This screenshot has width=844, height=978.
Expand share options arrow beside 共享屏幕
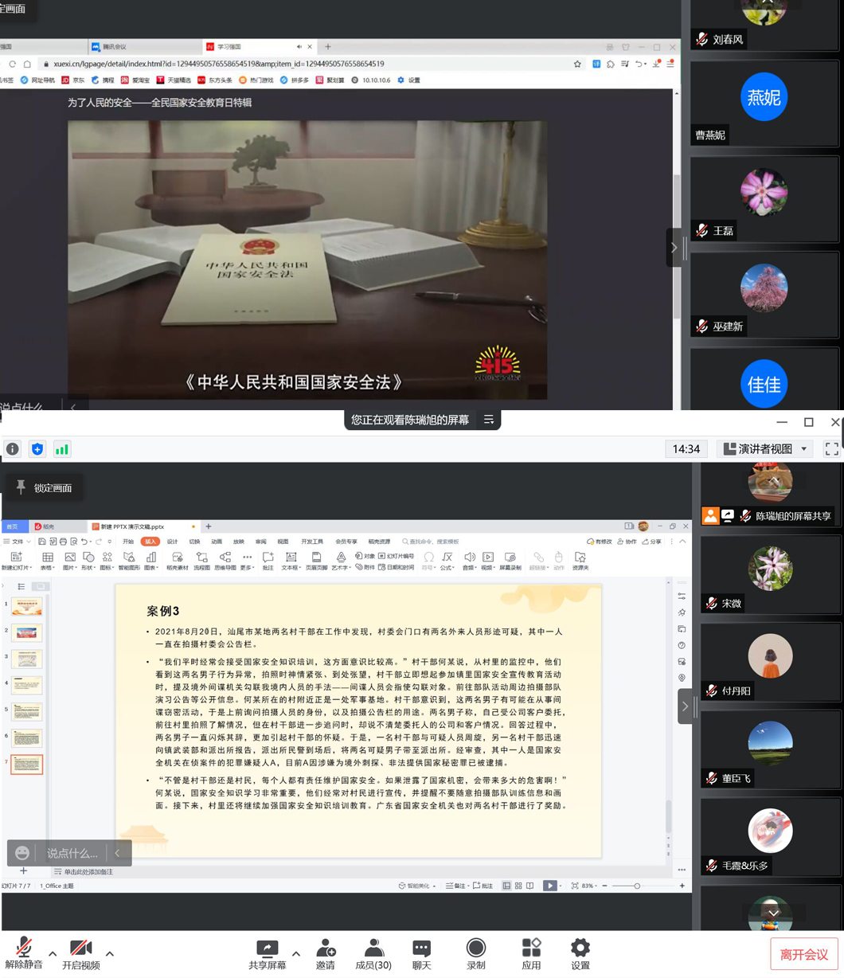pos(296,953)
